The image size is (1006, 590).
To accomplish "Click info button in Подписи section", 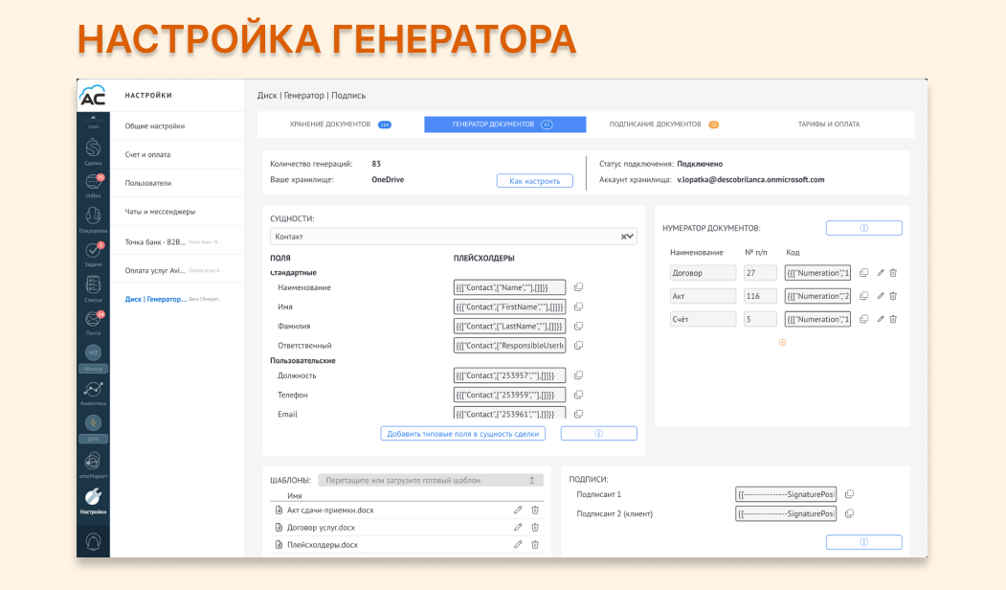I will click(x=863, y=542).
